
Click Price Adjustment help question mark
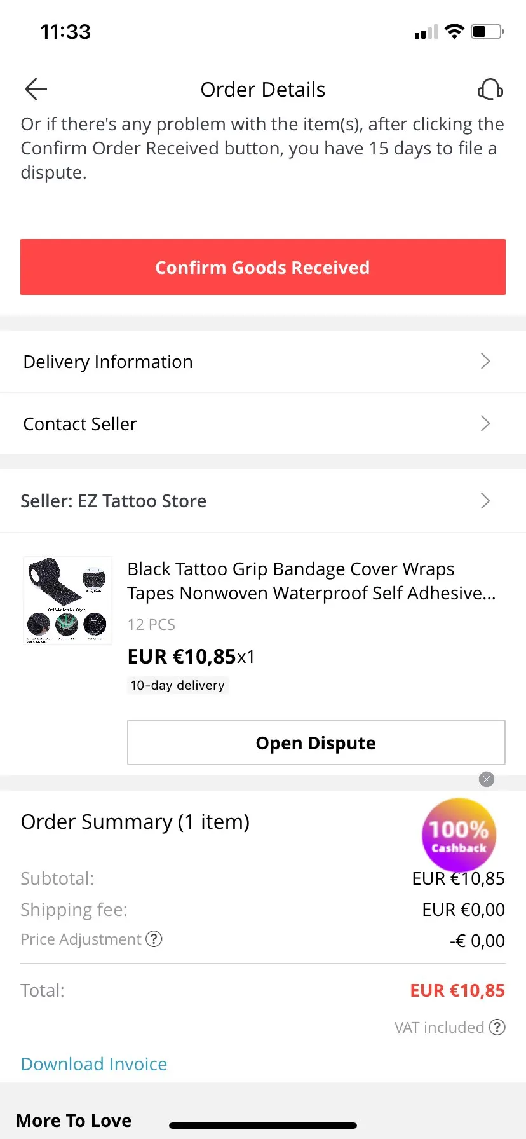154,939
